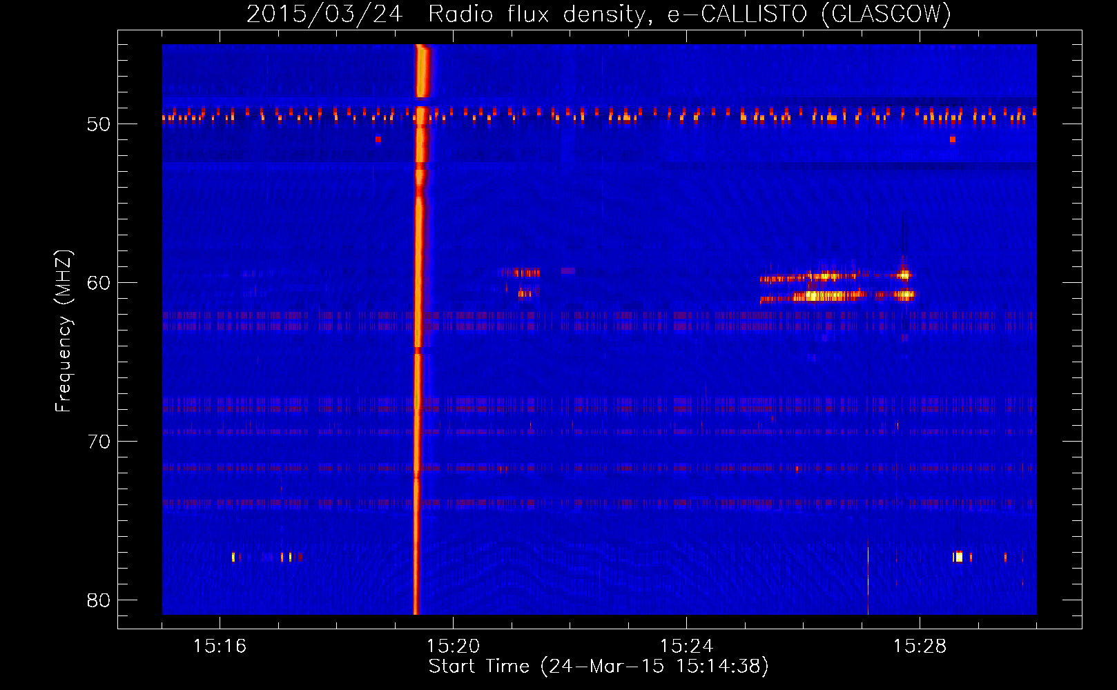Click the 15:20 time tick label
This screenshot has width=1117, height=690.
[453, 646]
